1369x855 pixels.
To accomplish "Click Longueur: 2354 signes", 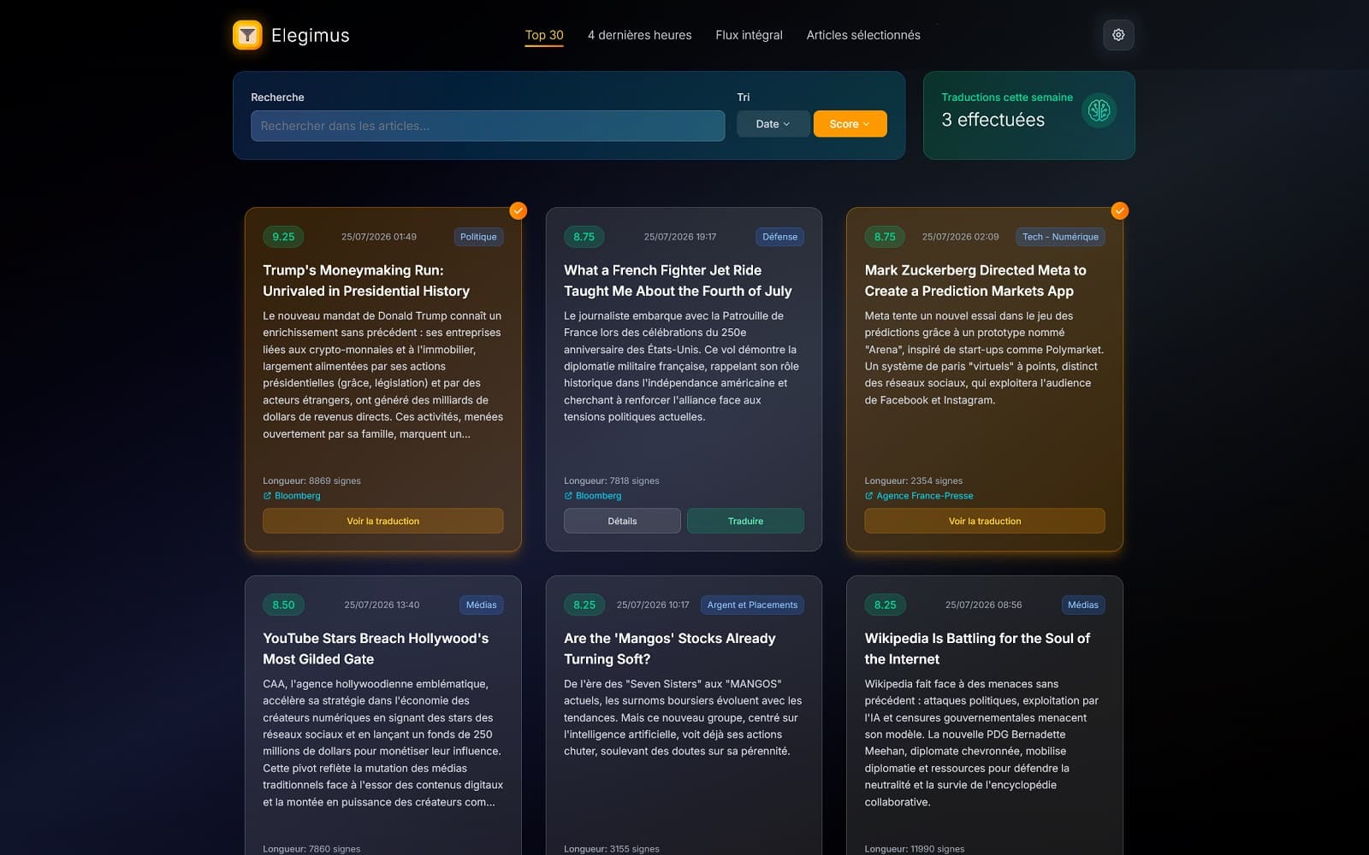I will point(914,481).
